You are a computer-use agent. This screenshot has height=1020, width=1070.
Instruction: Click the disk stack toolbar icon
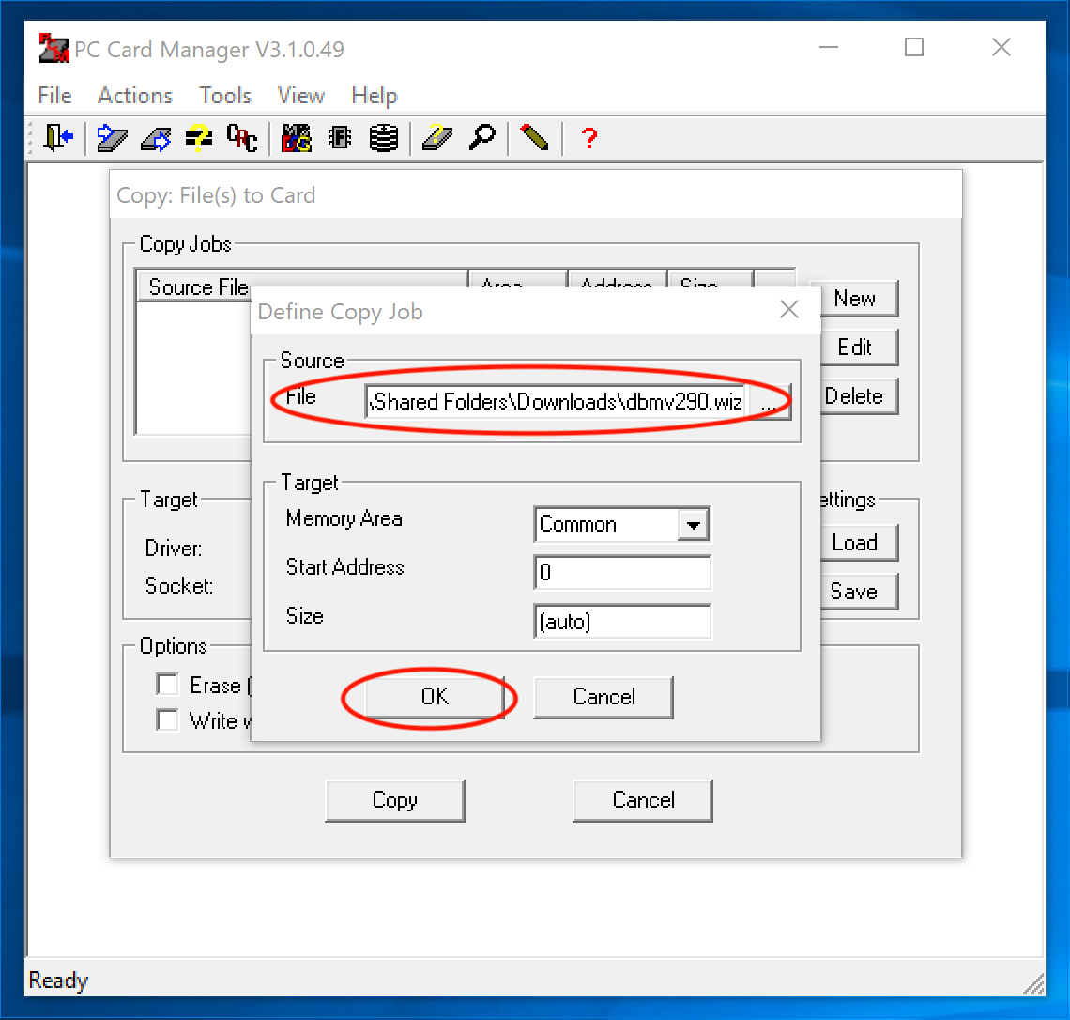[x=384, y=138]
